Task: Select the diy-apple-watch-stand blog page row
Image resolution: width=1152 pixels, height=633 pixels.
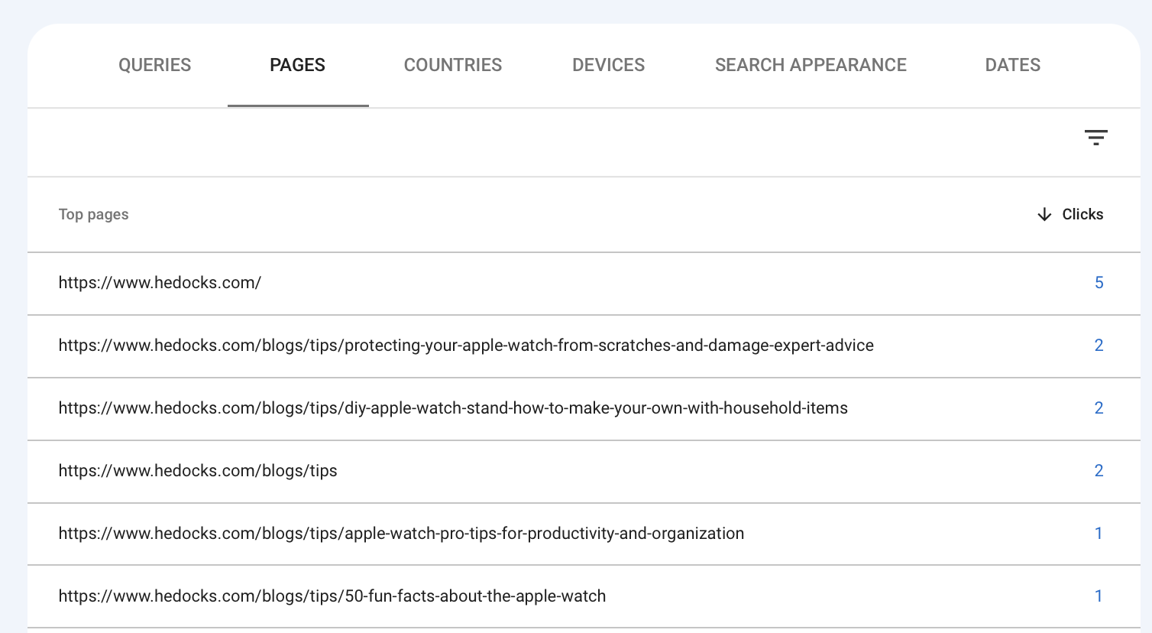Action: (452, 408)
